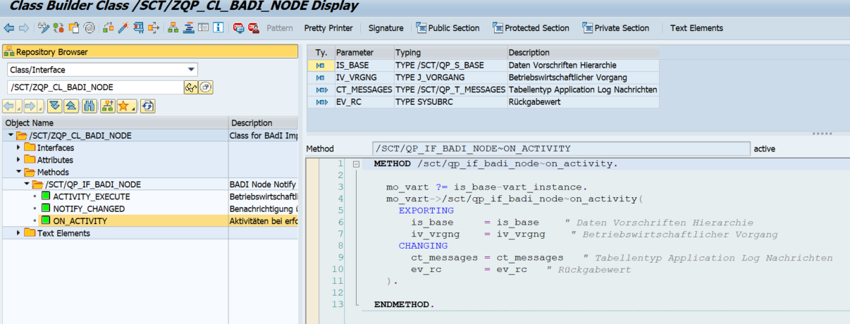
Task: Click the binoculars Find icon in Repository Browser
Action: pos(90,106)
